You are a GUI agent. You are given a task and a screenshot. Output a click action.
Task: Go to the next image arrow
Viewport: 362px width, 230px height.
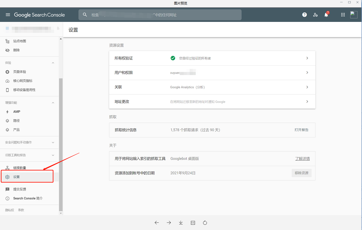pyautogui.click(x=169, y=223)
